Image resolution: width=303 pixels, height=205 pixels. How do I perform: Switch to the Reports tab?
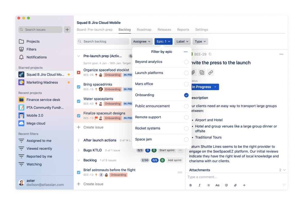[x=183, y=30]
